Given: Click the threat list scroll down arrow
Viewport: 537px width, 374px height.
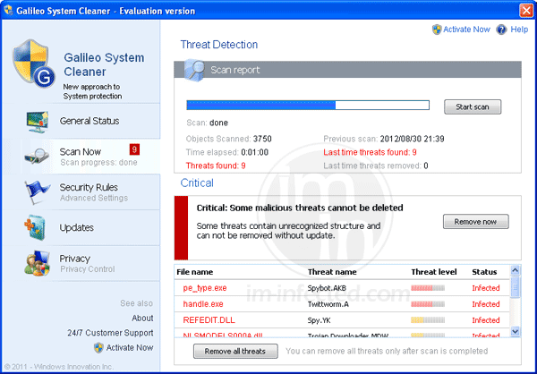Looking at the screenshot, I should (516, 331).
